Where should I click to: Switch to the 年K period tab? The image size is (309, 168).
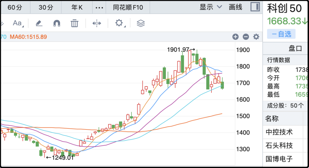click(77, 7)
